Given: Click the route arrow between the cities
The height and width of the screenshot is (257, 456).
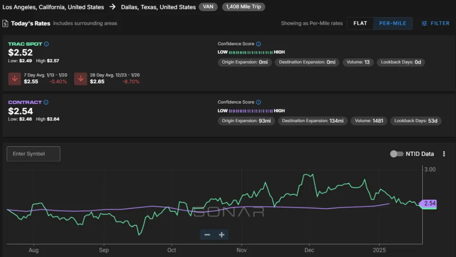Looking at the screenshot, I should [113, 7].
